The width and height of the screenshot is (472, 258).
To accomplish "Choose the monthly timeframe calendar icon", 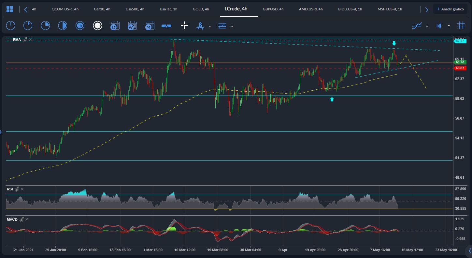I will point(150,26).
